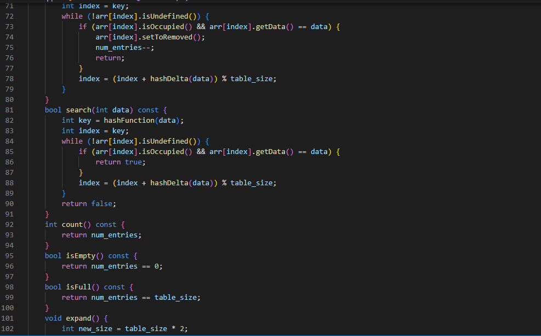Select line number 95 in the gutter
The width and height of the screenshot is (541, 336).
point(9,256)
